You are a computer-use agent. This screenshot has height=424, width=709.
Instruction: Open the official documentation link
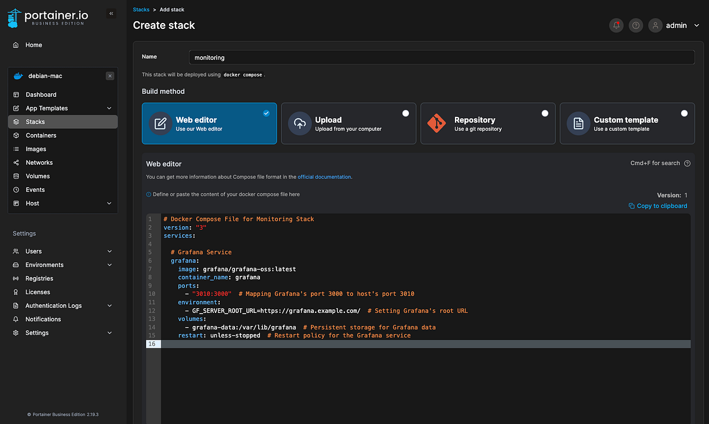tap(324, 177)
